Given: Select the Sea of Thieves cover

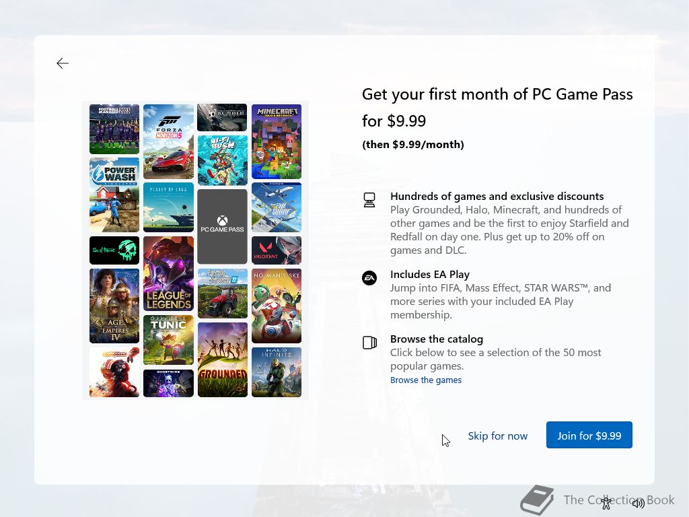Looking at the screenshot, I should coord(114,250).
